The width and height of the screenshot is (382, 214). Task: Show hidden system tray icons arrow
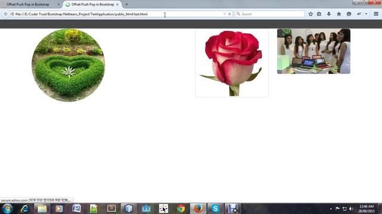point(331,209)
